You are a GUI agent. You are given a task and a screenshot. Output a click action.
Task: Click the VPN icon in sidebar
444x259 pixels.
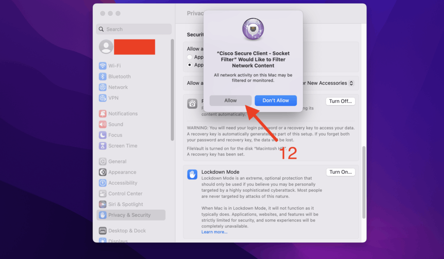pos(103,98)
